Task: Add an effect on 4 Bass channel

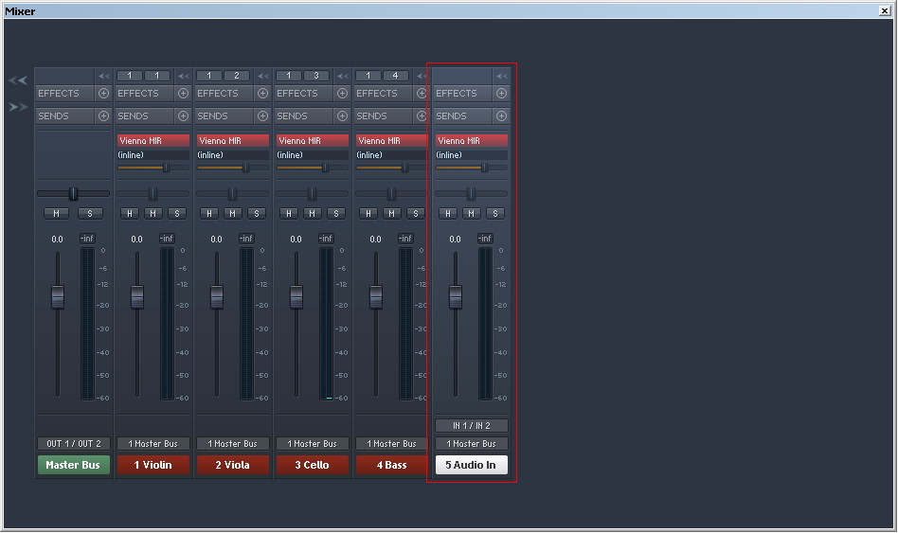Action: tap(422, 94)
